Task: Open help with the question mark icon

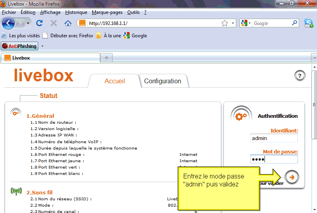Action: (x=299, y=76)
